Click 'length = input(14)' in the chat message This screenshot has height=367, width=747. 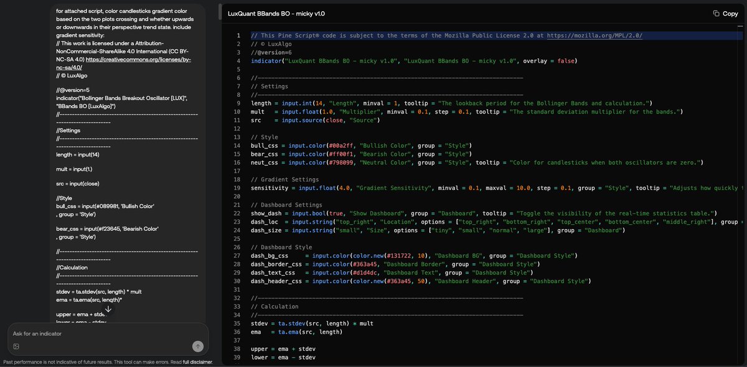78,155
